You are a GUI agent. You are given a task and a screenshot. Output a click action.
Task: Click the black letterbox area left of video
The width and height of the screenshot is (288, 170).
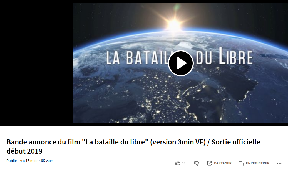click(36, 63)
